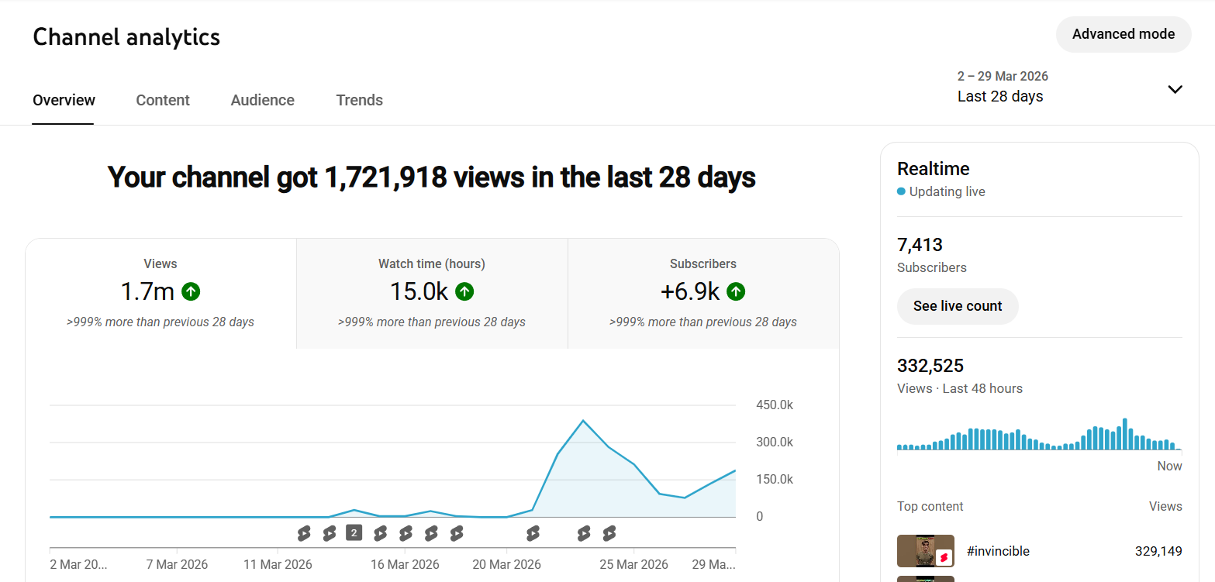Switch to the Content tab

pyautogui.click(x=163, y=100)
